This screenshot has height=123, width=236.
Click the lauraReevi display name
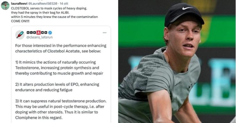[x=19, y=4]
